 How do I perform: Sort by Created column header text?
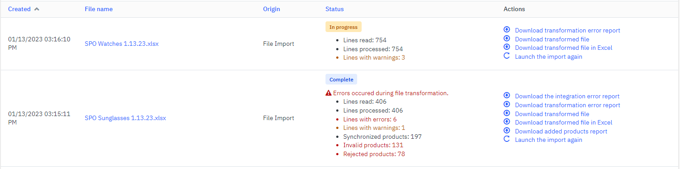pos(19,9)
